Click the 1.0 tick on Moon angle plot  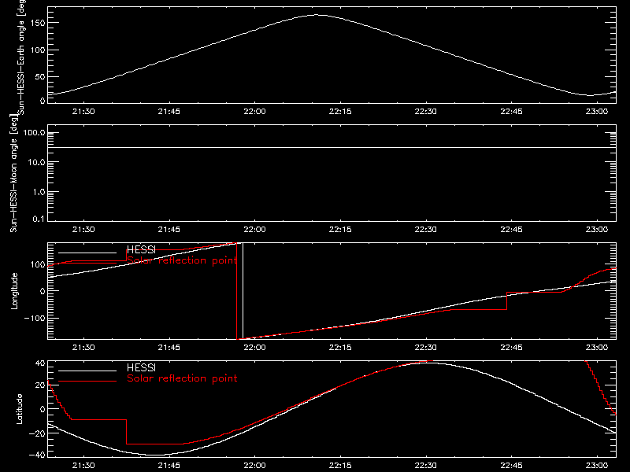pos(39,192)
